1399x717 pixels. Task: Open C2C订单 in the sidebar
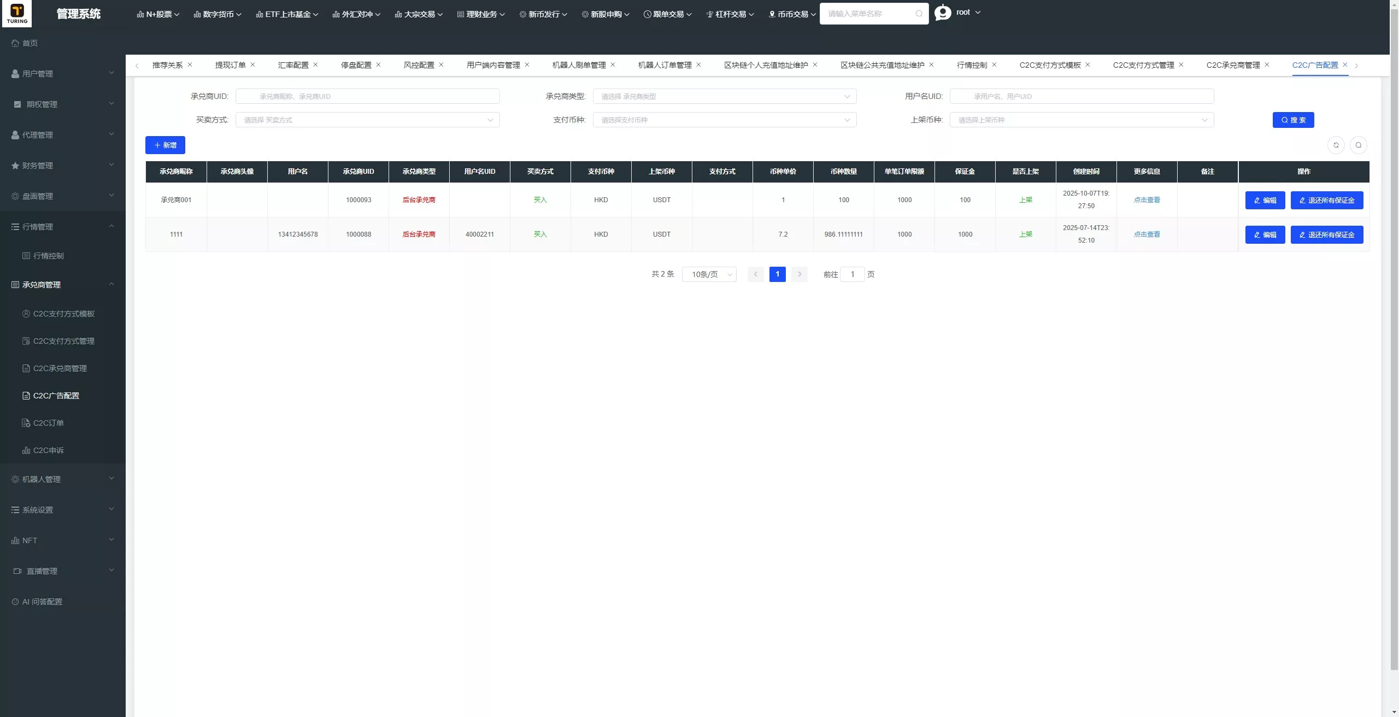click(x=63, y=423)
